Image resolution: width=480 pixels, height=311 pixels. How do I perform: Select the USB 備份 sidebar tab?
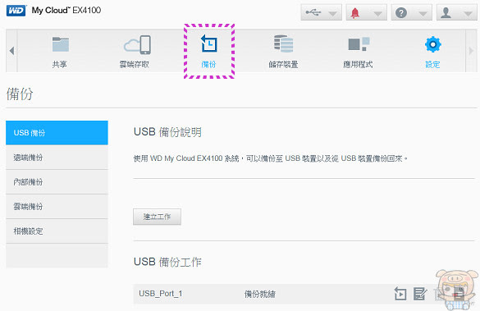pos(57,133)
